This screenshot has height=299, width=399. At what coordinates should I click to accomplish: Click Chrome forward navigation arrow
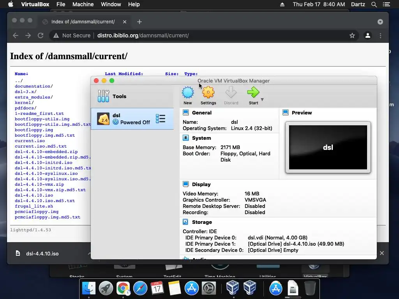coord(28,35)
